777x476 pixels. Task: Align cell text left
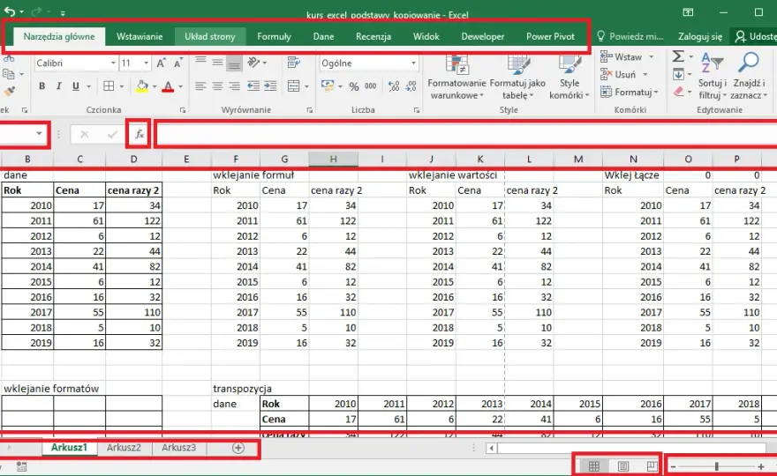coord(200,86)
